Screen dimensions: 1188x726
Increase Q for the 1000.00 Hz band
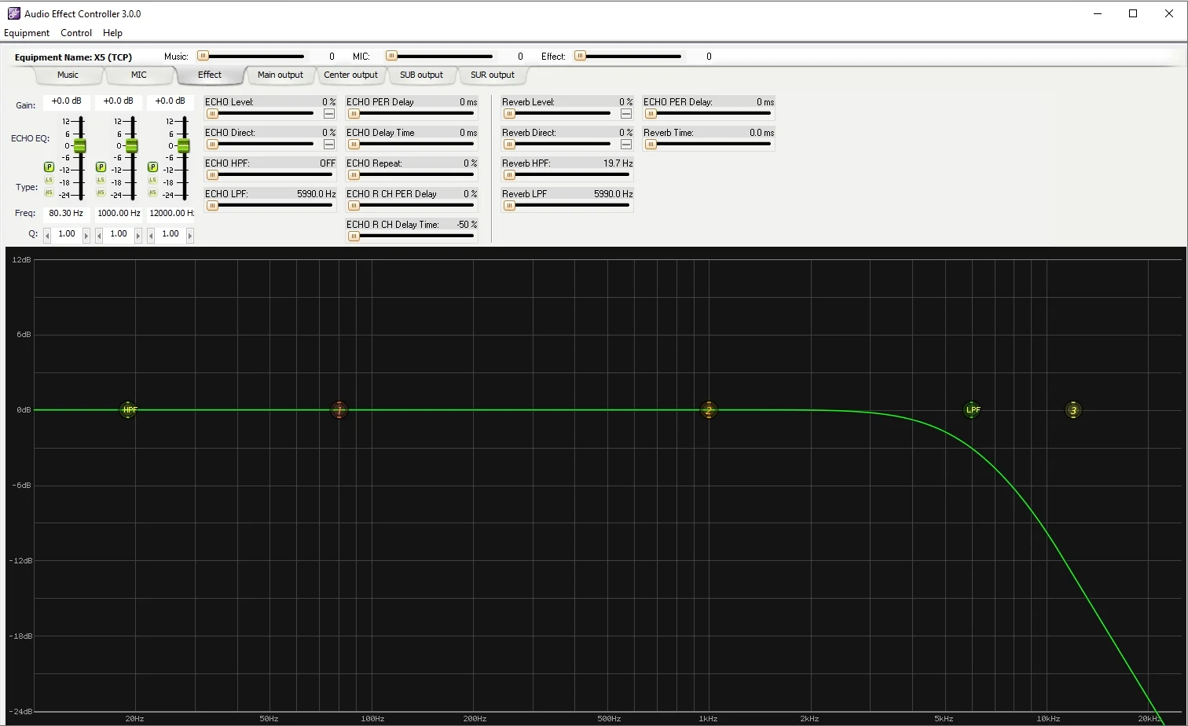[x=138, y=235]
